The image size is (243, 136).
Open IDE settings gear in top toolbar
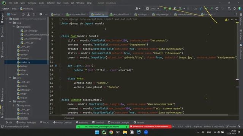(235, 9)
